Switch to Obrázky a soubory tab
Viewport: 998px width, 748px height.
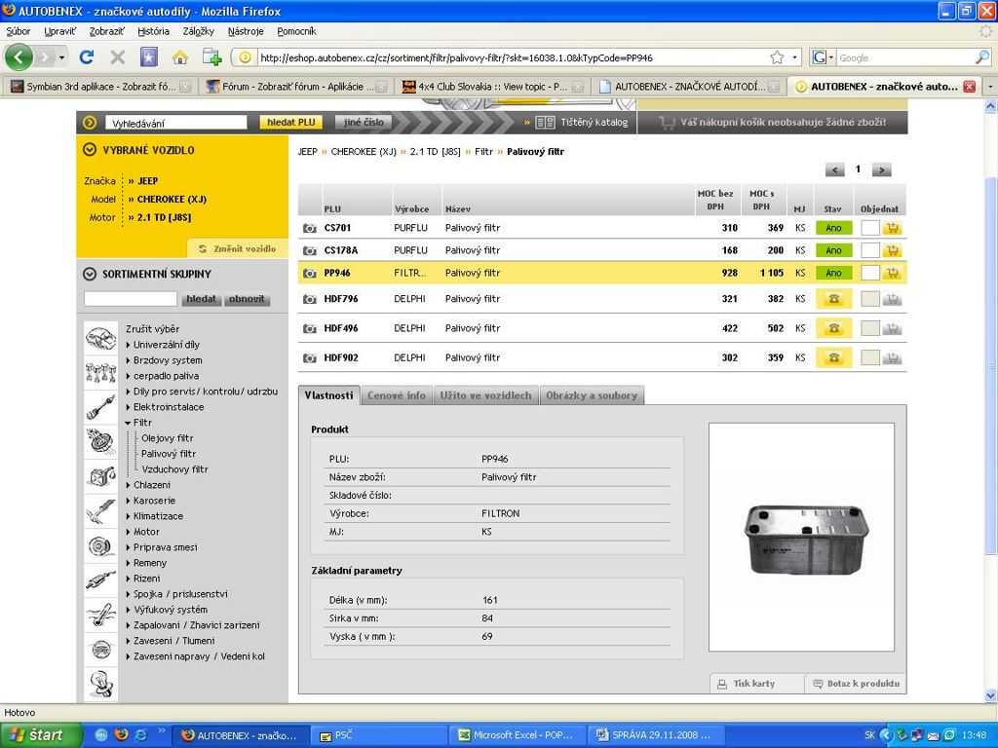(x=592, y=395)
